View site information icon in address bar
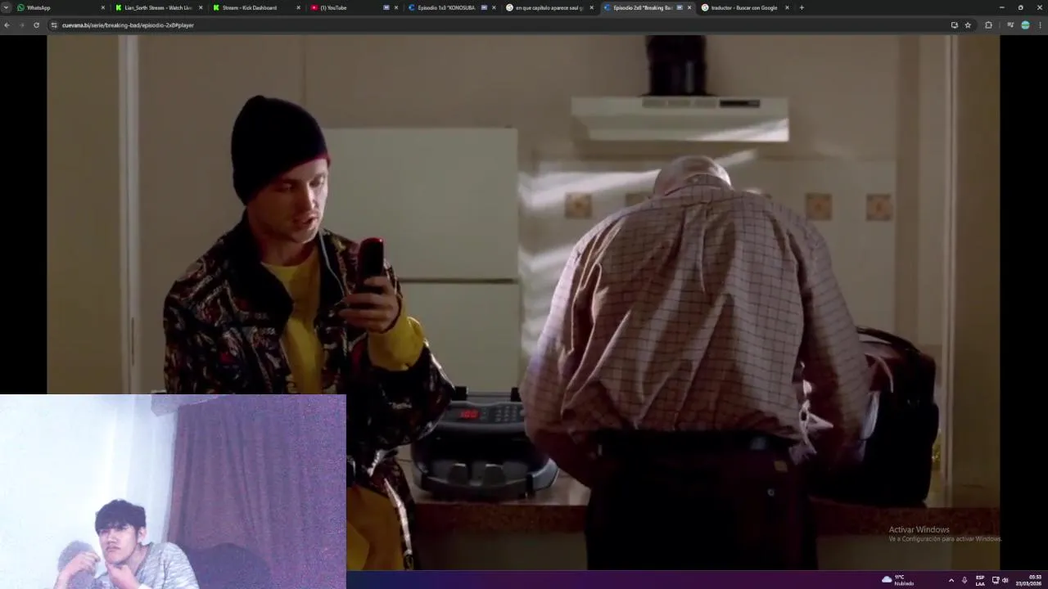Viewport: 1048px width, 589px height. (x=54, y=25)
